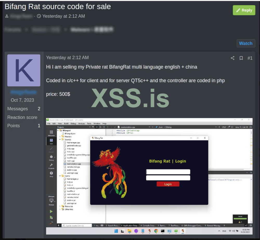Open the Tools menu
Screen dimensions: 260x240
pos(89,124)
